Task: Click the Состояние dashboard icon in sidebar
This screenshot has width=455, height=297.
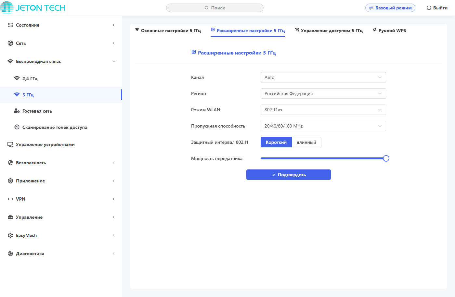Action: (x=10, y=25)
